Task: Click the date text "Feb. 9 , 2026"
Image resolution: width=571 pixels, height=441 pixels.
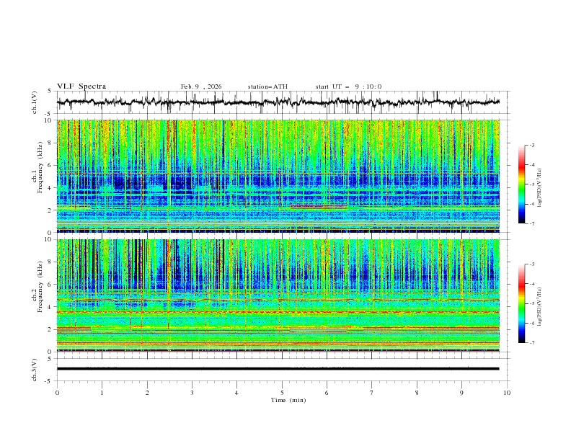Action: (201, 86)
